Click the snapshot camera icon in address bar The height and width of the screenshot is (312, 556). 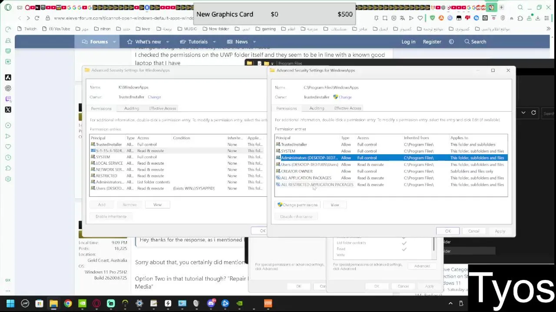[385, 18]
